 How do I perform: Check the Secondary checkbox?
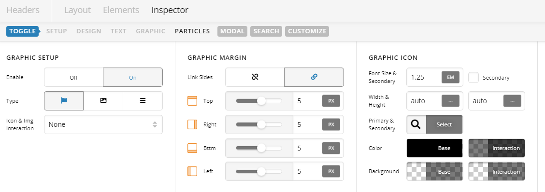pos(473,77)
